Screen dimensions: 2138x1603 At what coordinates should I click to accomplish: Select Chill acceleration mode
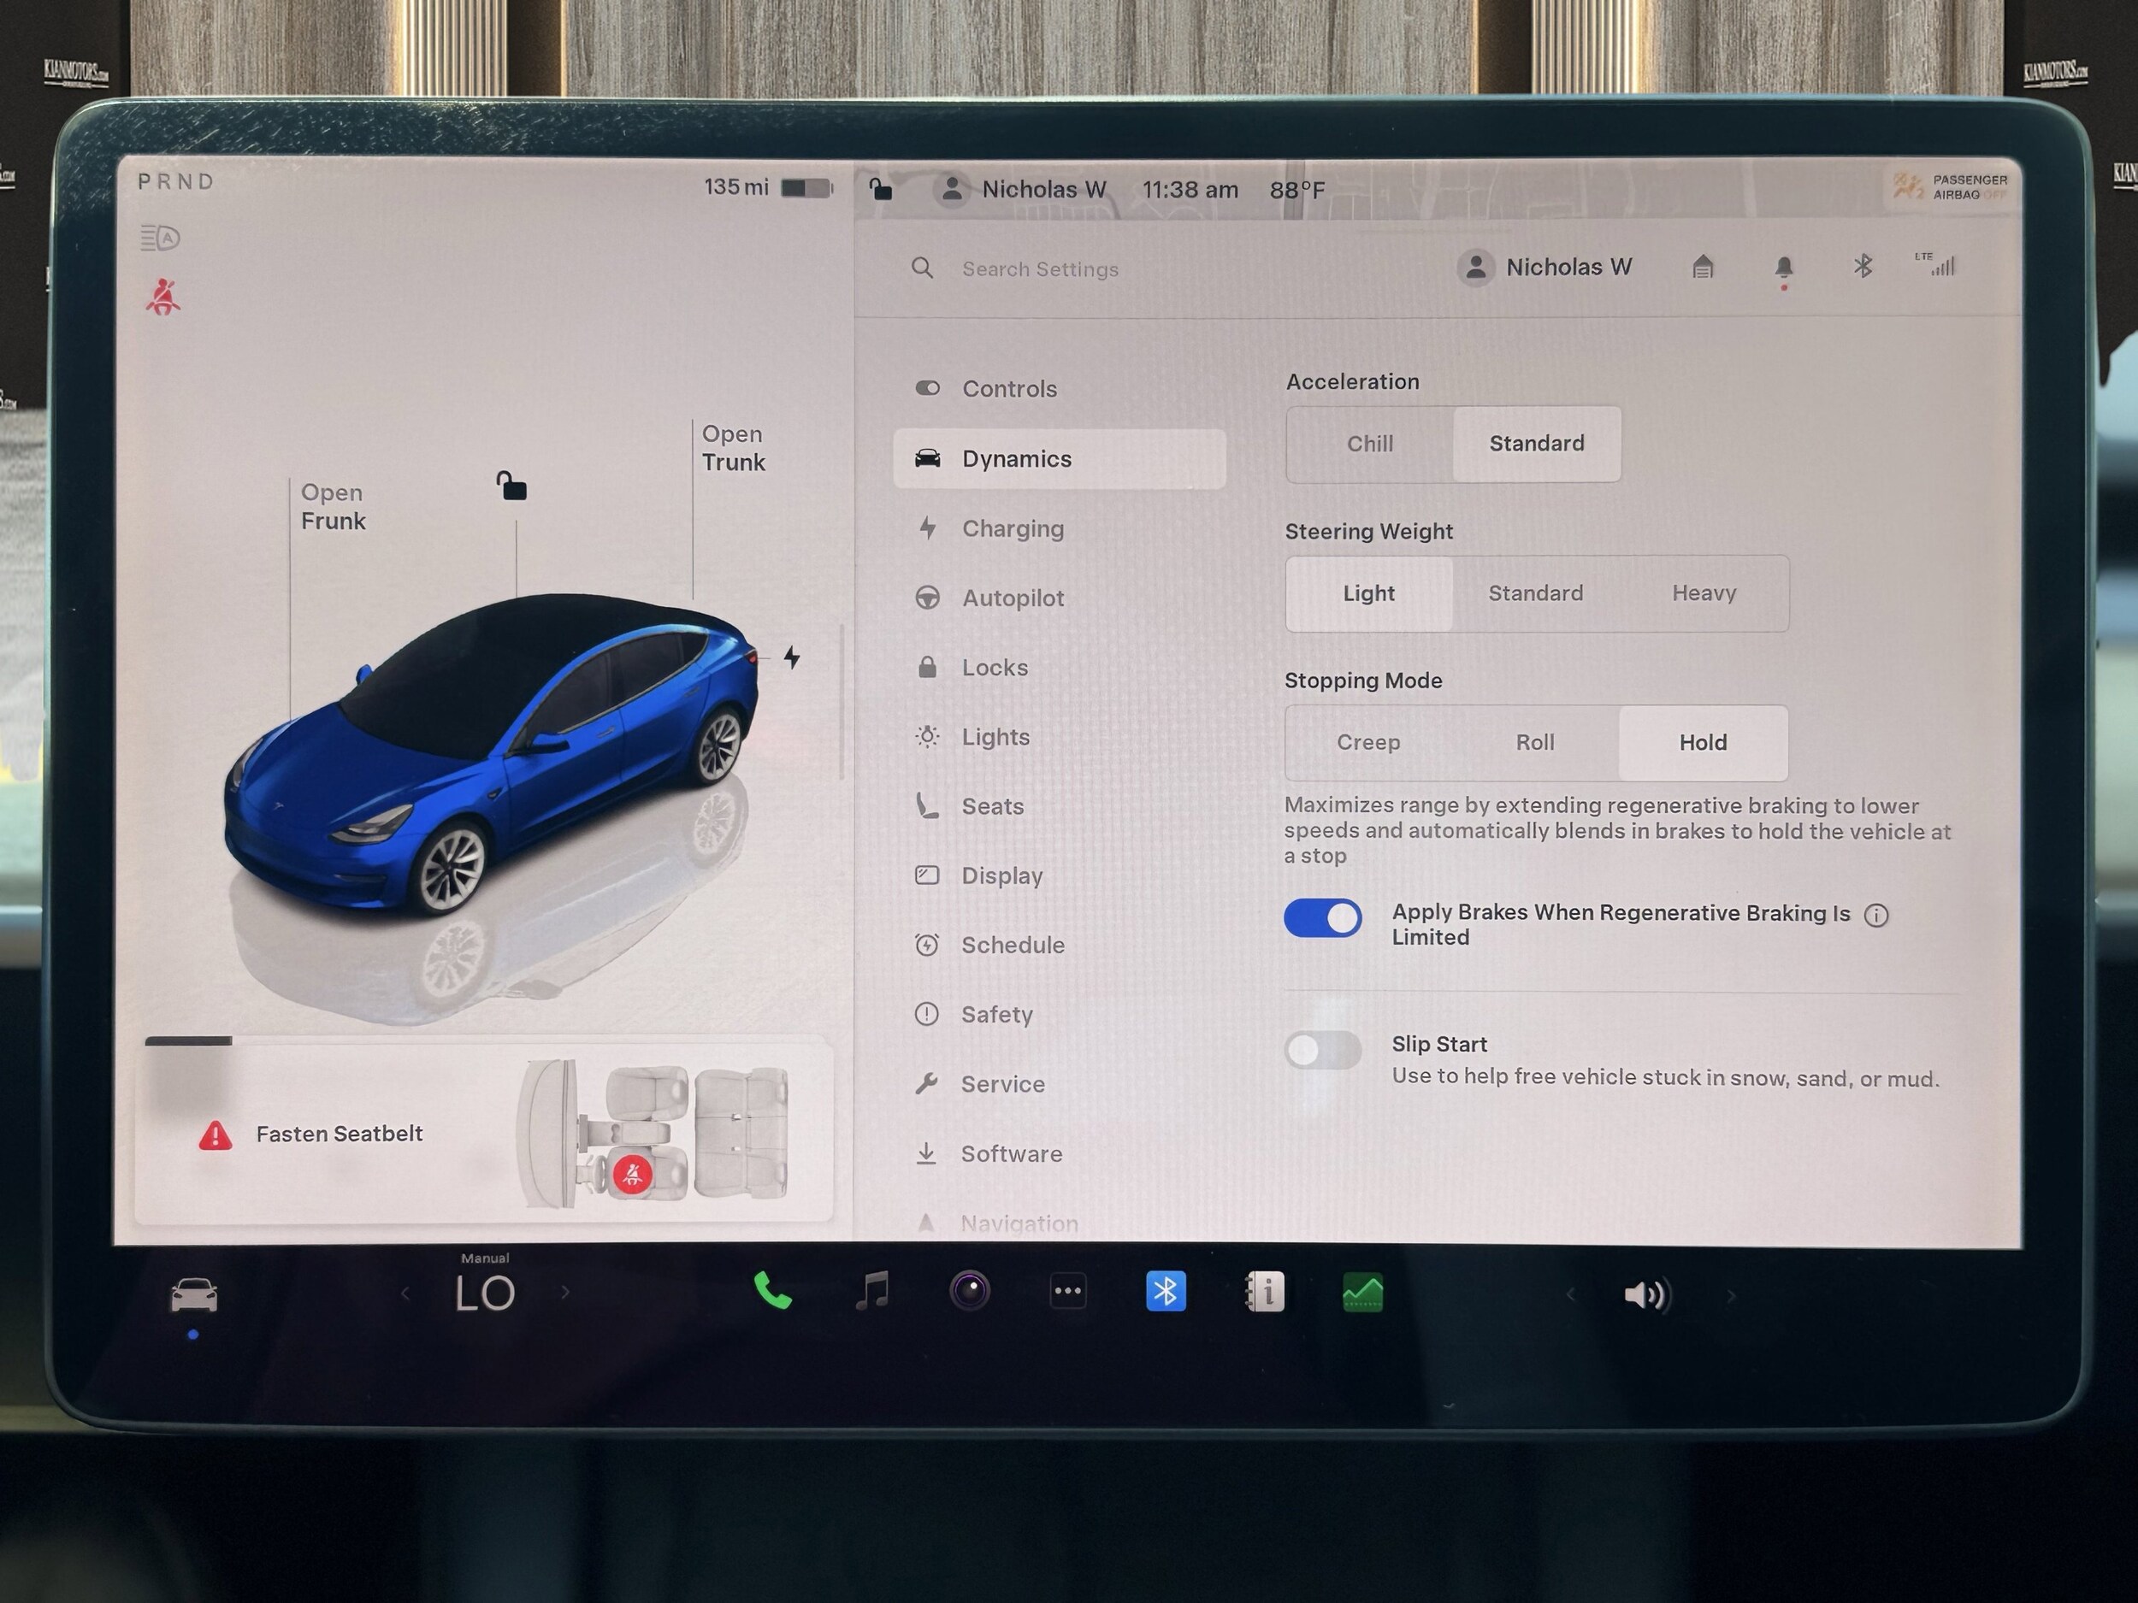[1369, 445]
